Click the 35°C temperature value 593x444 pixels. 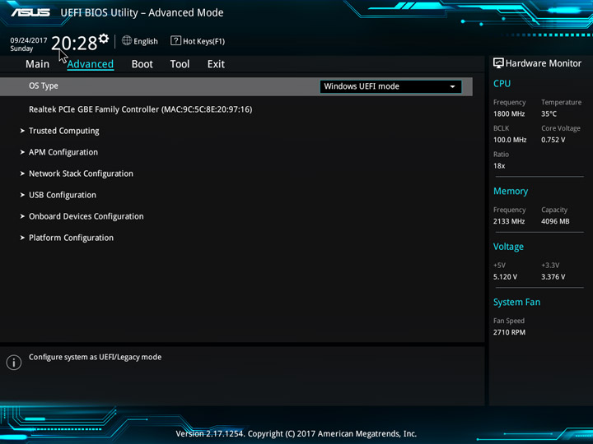point(549,113)
